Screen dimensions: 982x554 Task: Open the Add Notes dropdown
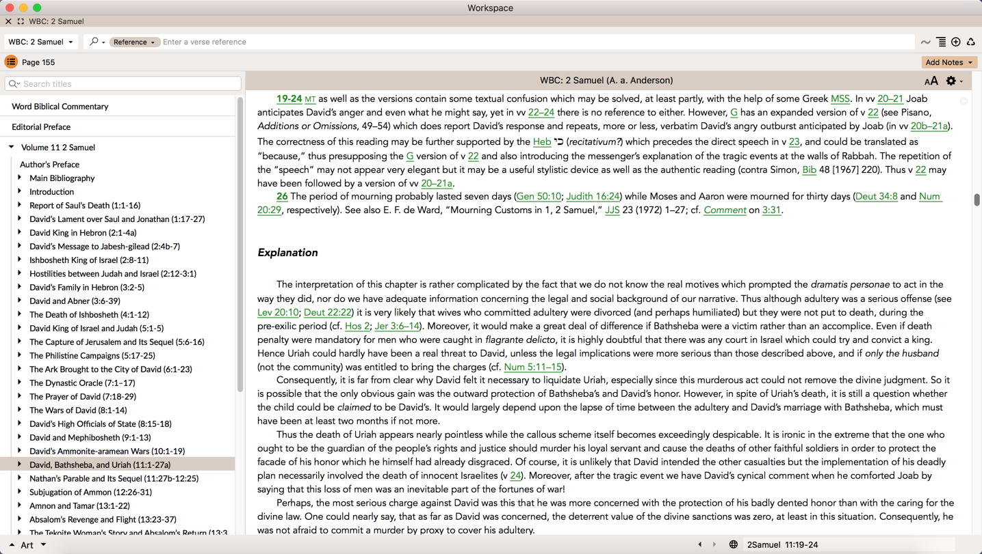(948, 62)
